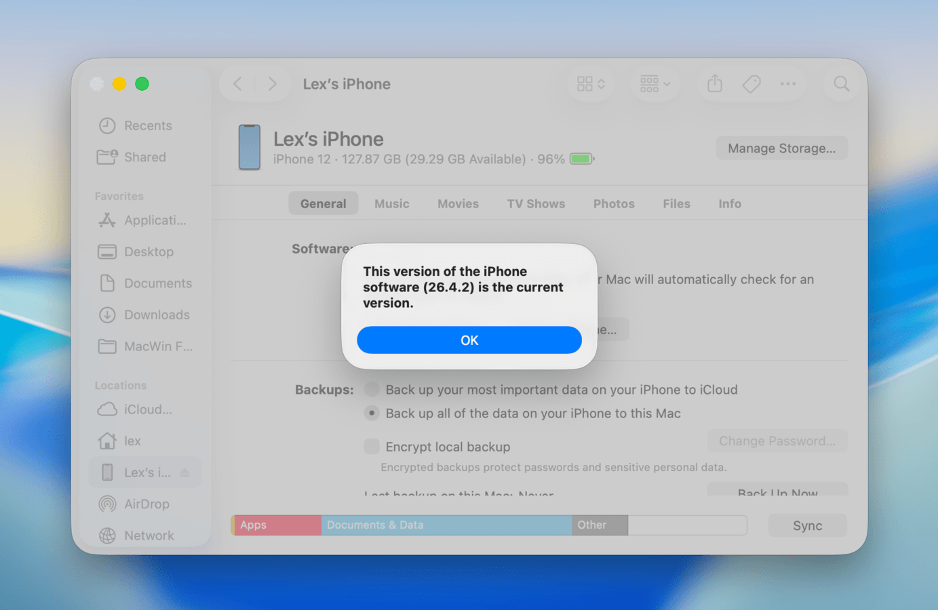
Task: Click the encrypted backups description text
Action: click(553, 468)
